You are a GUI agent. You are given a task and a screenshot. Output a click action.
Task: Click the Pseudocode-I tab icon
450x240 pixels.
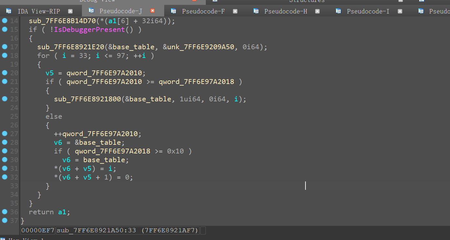coord(338,11)
